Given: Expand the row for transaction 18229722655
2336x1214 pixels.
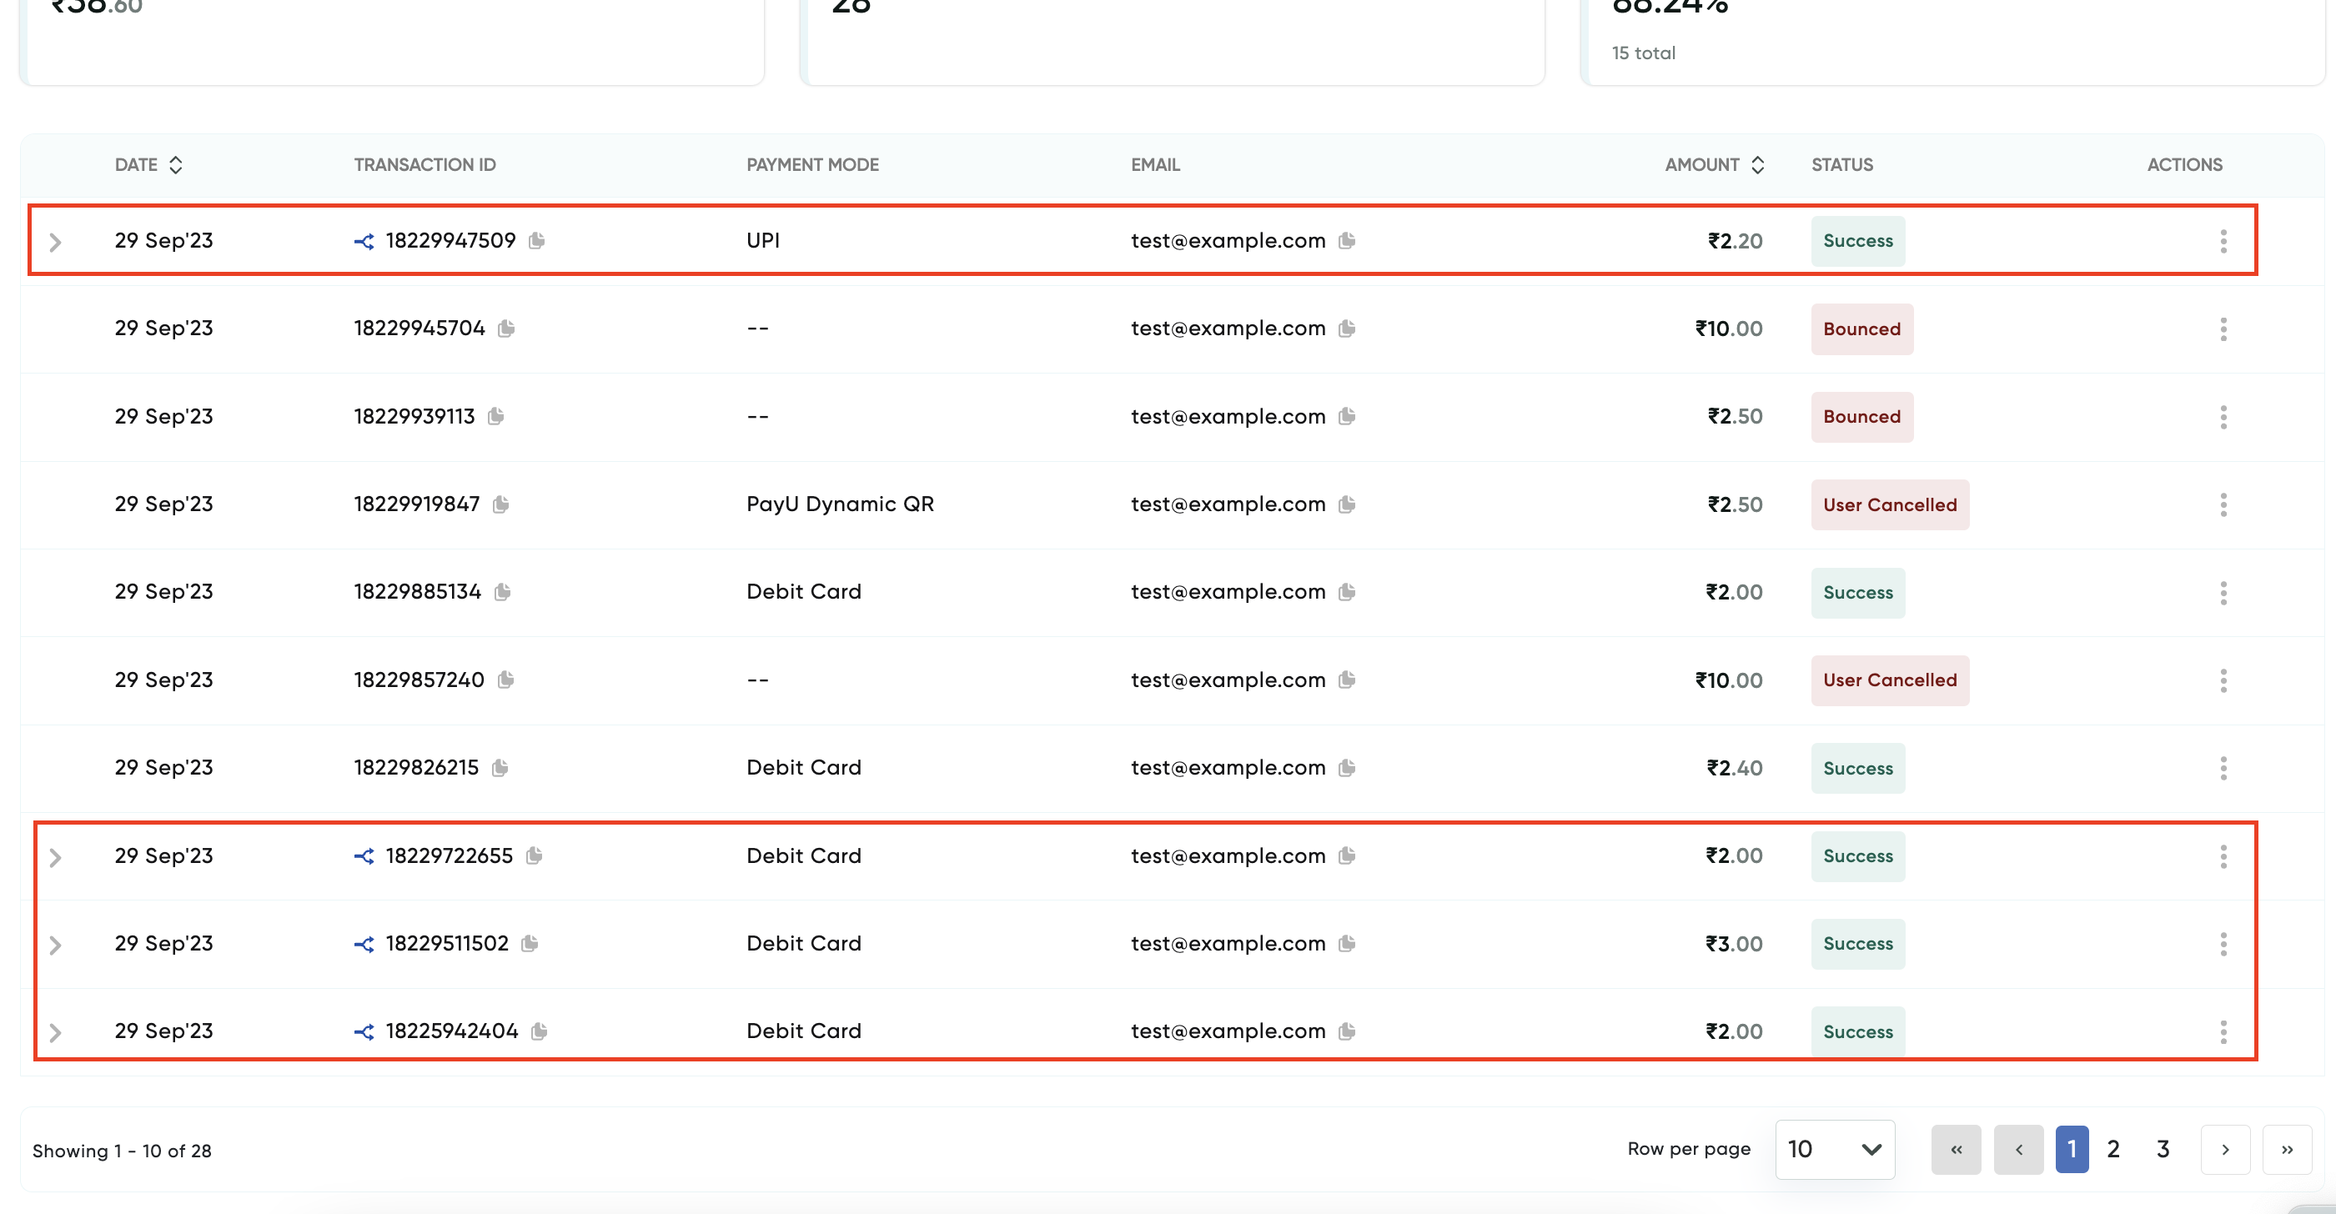Looking at the screenshot, I should (55, 857).
